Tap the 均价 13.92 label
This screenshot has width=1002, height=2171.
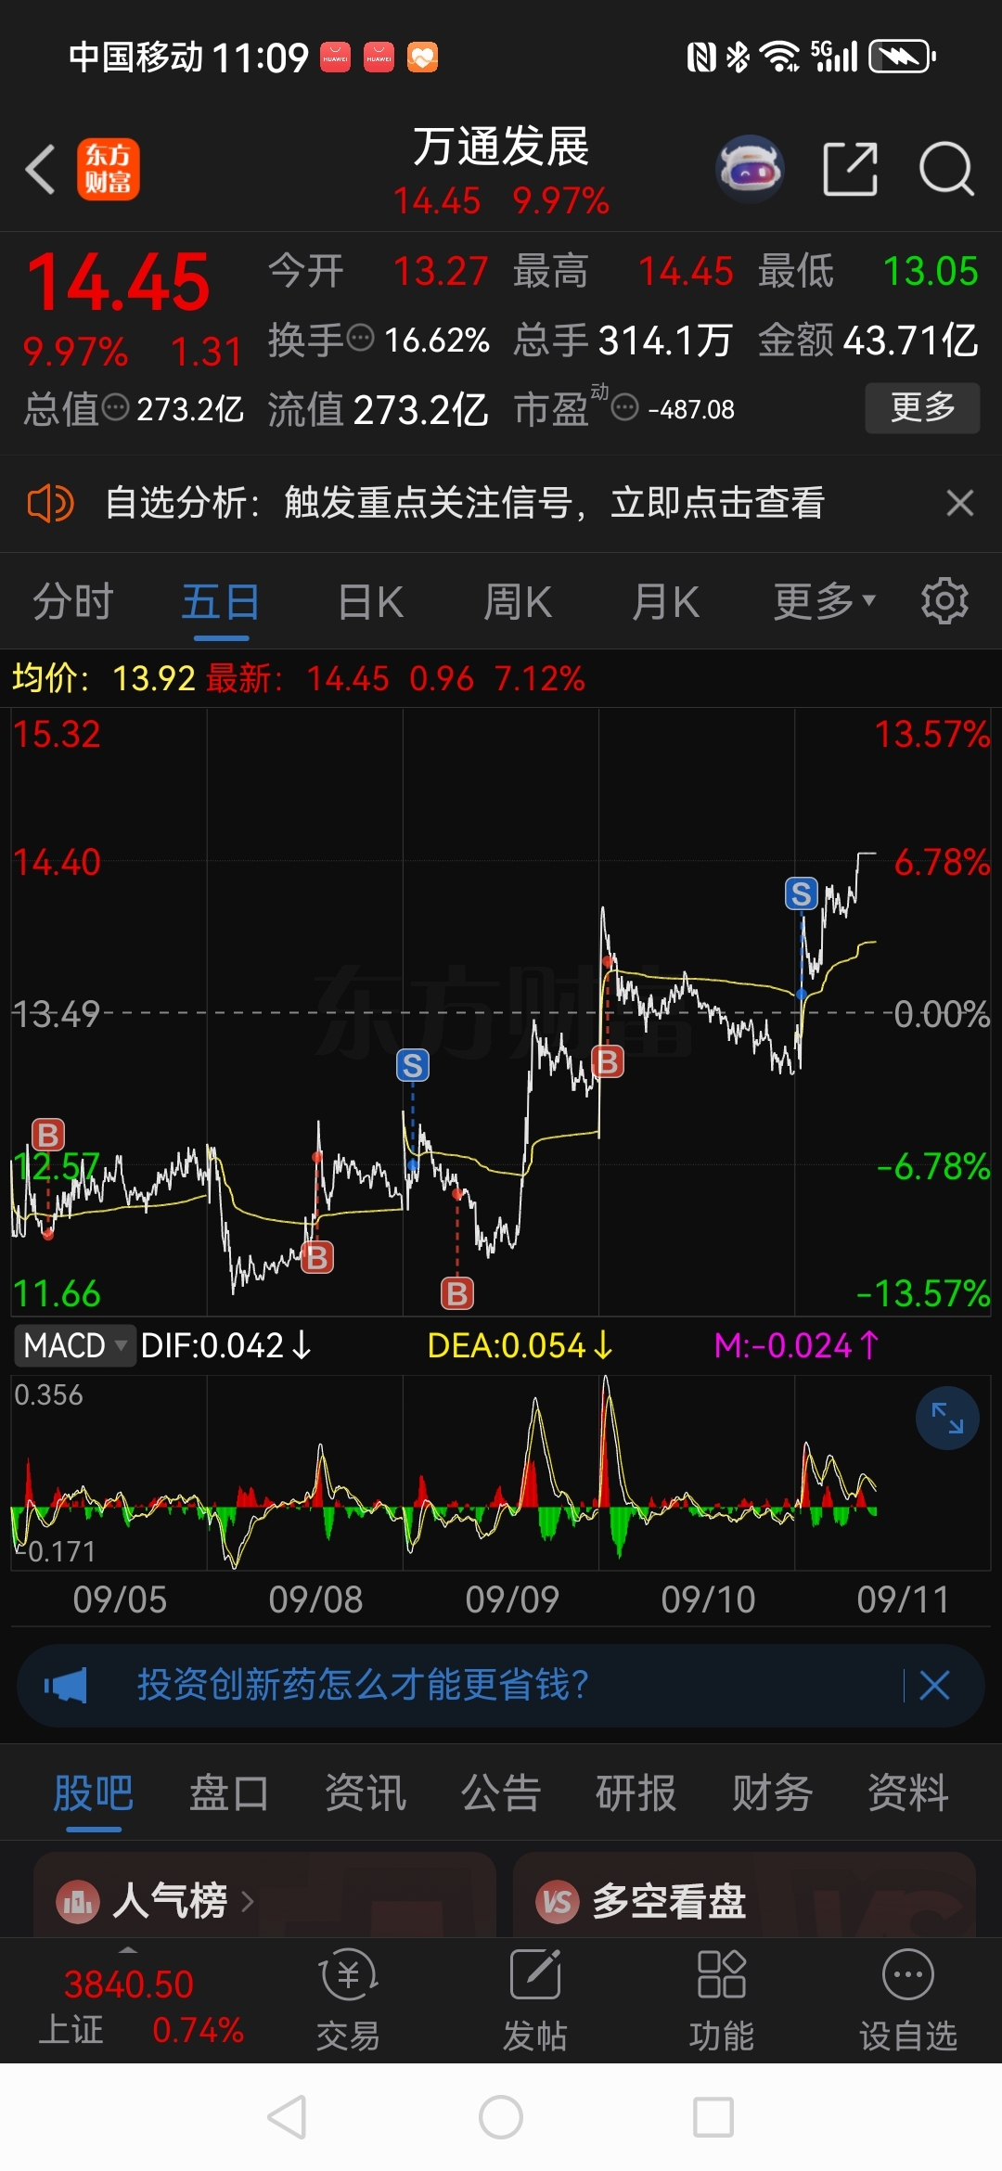pyautogui.click(x=103, y=678)
